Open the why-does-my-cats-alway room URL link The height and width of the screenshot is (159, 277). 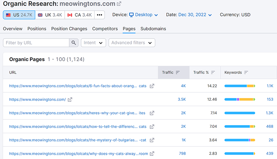79,154
